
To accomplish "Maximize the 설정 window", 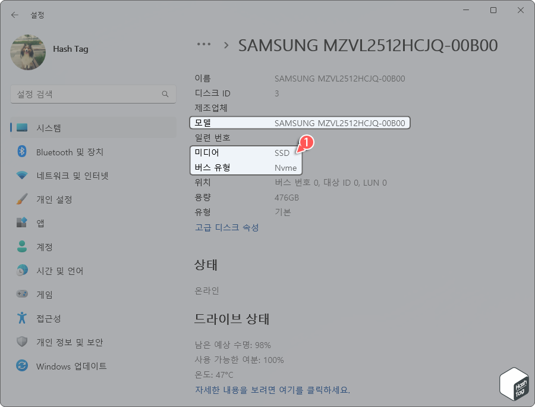I will (493, 10).
